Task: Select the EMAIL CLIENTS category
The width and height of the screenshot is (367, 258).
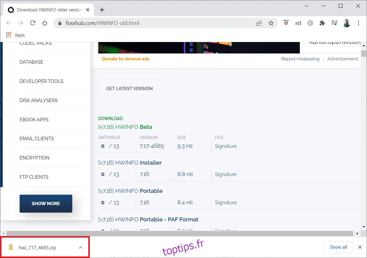Action: pos(37,138)
